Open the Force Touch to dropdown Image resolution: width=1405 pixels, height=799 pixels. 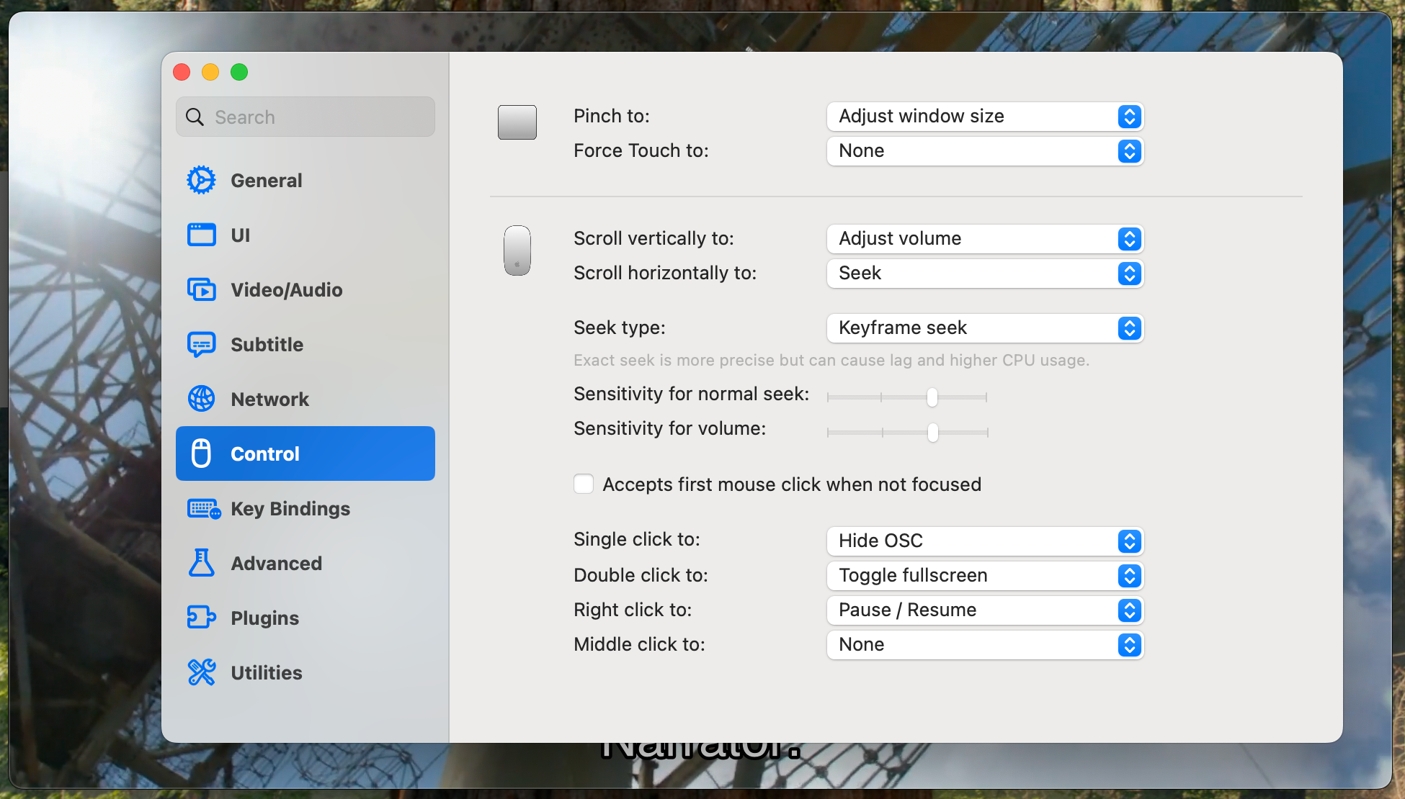click(985, 151)
